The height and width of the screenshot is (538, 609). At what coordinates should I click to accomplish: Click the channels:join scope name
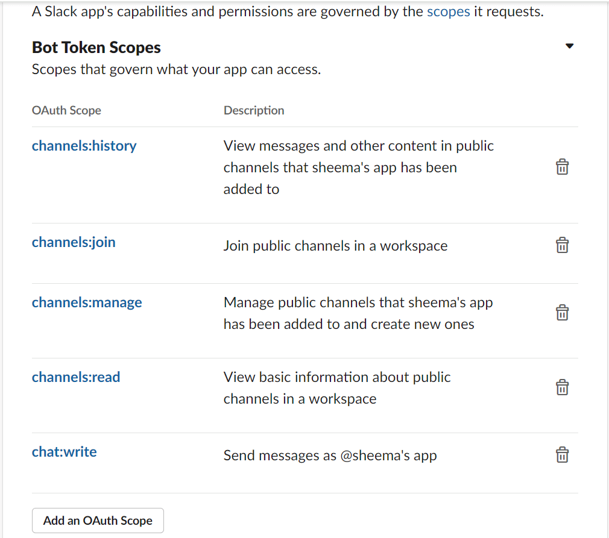74,242
